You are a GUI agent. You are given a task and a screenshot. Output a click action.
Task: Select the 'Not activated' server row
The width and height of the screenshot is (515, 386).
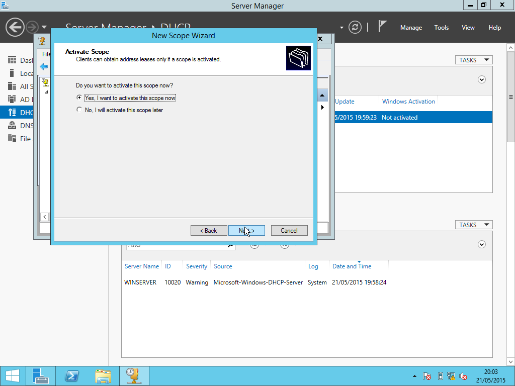tap(413, 117)
